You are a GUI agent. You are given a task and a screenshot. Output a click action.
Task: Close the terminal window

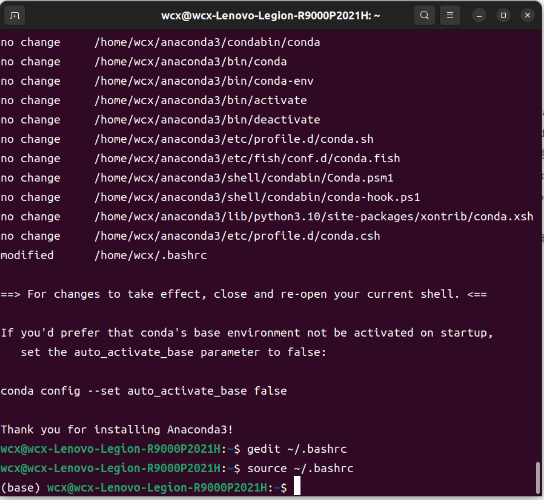[x=528, y=16]
